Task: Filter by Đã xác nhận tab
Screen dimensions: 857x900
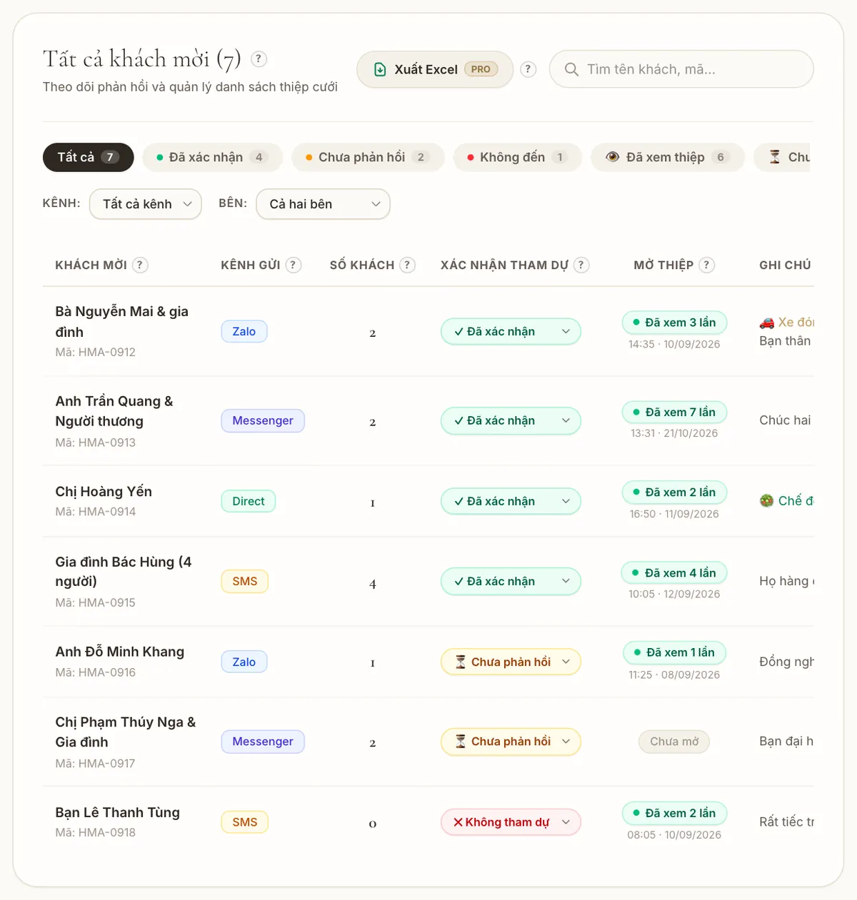Action: click(213, 157)
